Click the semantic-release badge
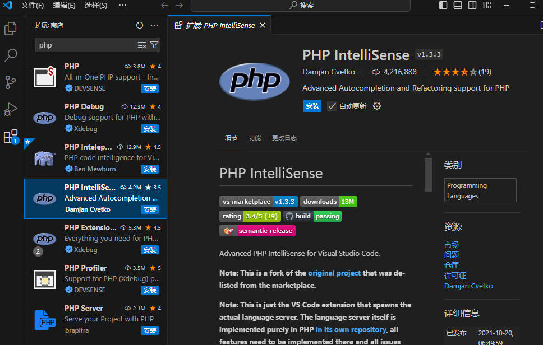 pos(257,231)
